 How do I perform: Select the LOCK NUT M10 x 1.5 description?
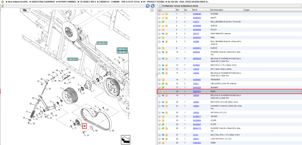[x=221, y=139]
